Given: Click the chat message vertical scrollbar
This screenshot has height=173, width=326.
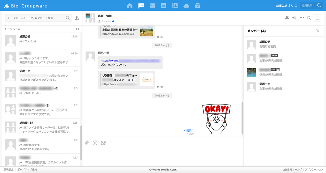Looking at the screenshot, I should (x=242, y=118).
